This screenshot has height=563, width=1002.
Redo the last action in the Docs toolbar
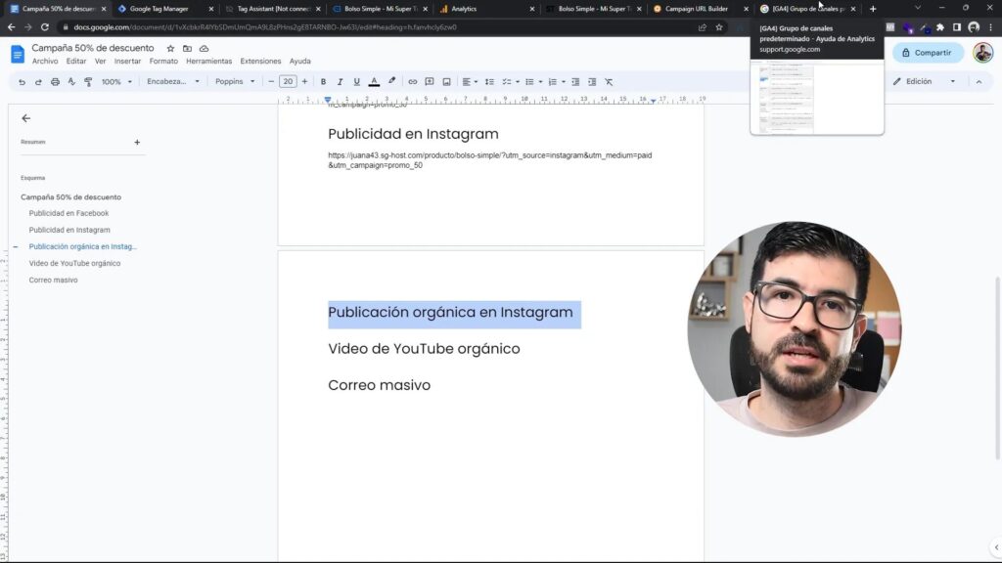coord(38,82)
